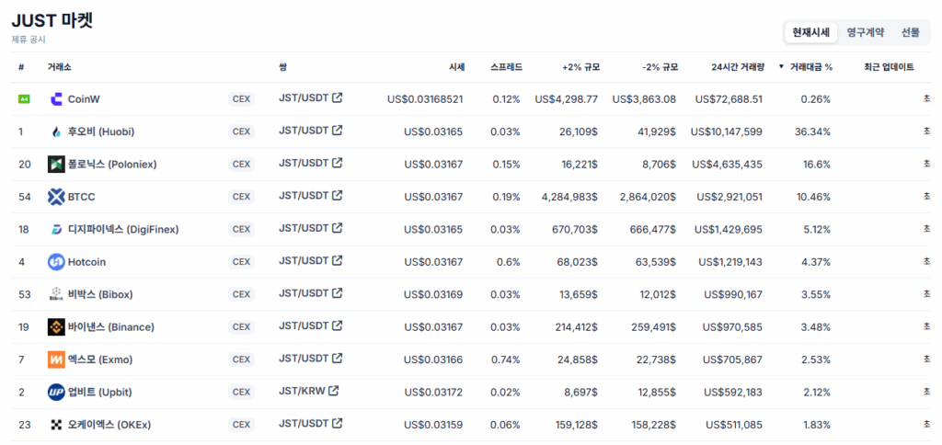Click the green Ad badge beside CoinW
The image size is (942, 445).
pyautogui.click(x=23, y=99)
